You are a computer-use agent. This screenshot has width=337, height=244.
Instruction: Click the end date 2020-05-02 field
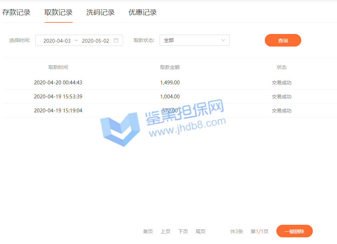[95, 41]
